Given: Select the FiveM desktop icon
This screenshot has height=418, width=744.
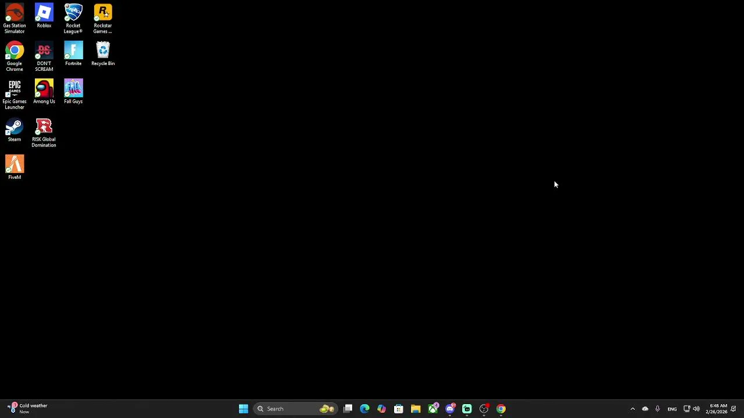Looking at the screenshot, I should click(x=15, y=168).
